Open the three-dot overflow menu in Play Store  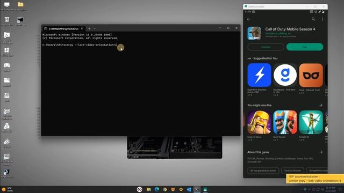point(322,19)
